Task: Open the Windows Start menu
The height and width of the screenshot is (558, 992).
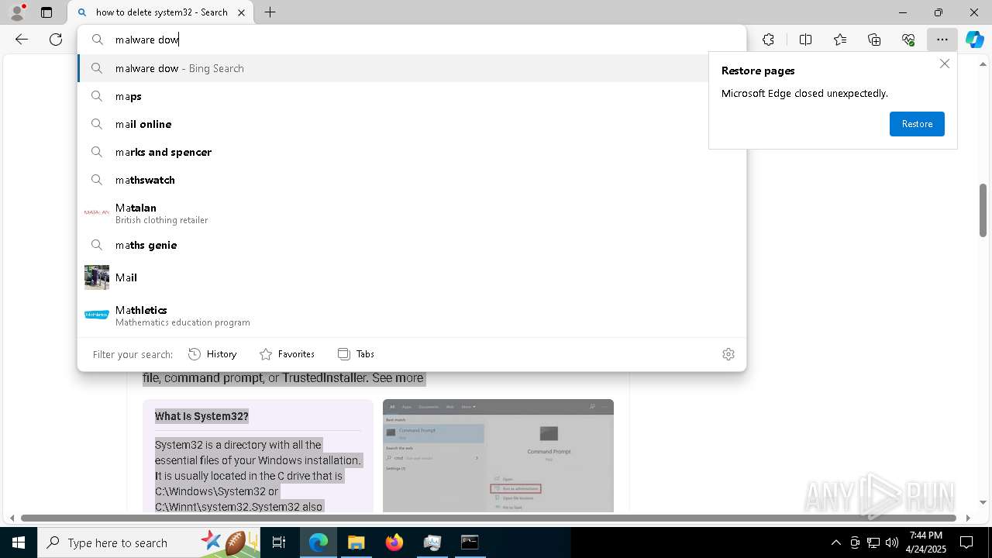Action: (x=19, y=542)
